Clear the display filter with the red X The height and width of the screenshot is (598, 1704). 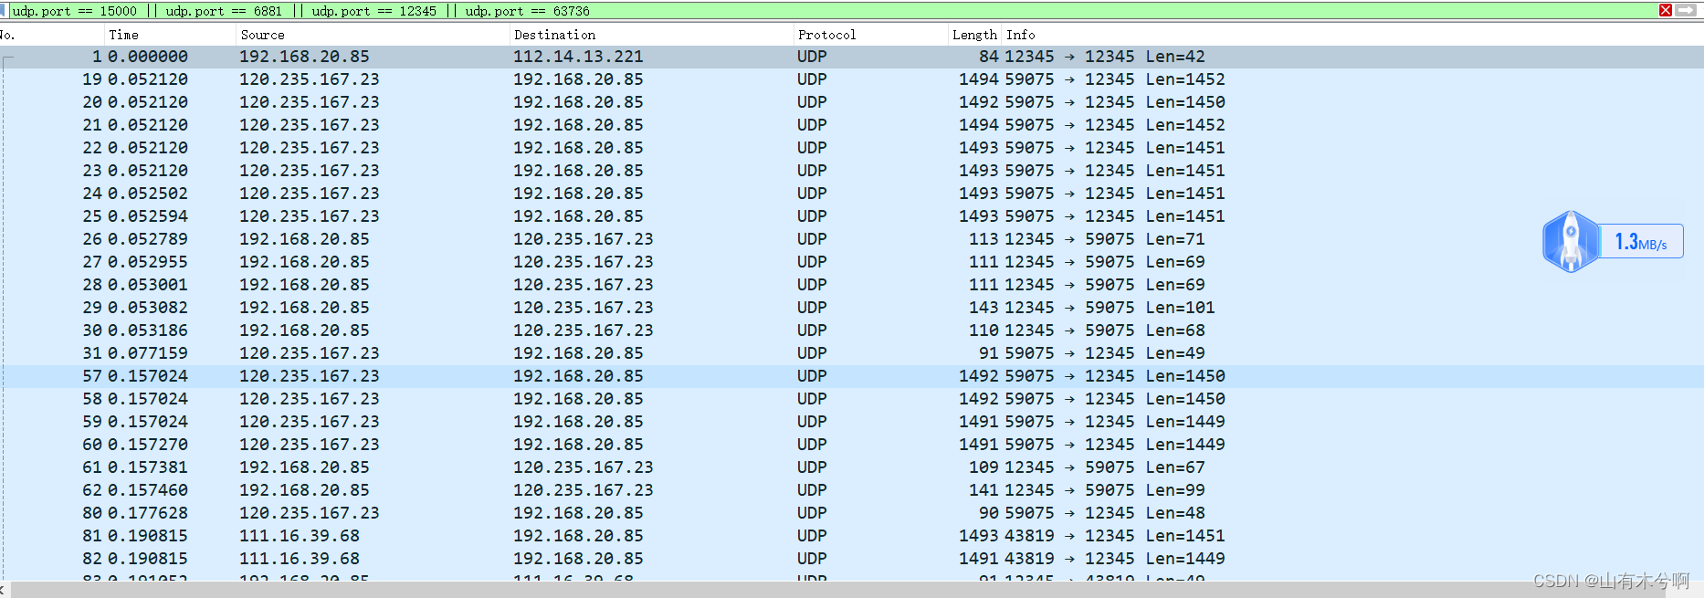click(x=1666, y=10)
